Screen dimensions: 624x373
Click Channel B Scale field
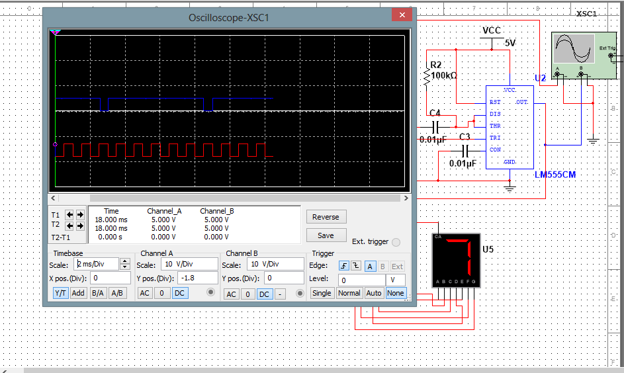click(x=275, y=264)
